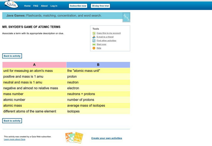Select Log in from the top bar
The height and width of the screenshot is (146, 212).
[54, 6]
